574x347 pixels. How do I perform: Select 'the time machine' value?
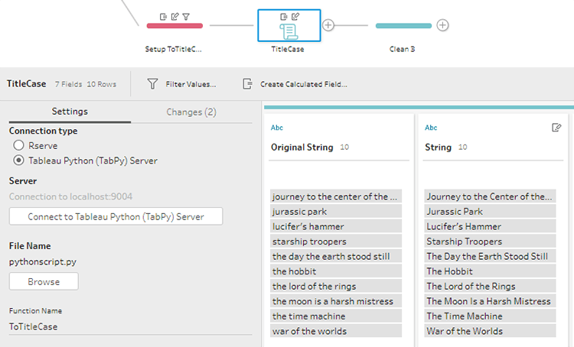(336, 316)
